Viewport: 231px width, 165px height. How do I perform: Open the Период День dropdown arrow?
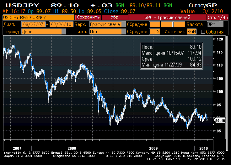tap(64, 32)
